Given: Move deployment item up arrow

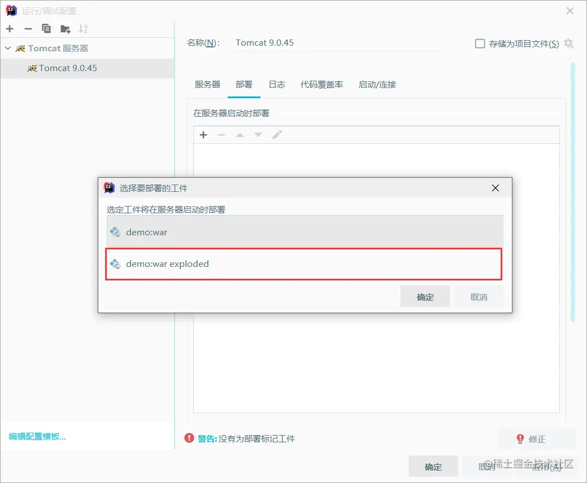Looking at the screenshot, I should pos(240,135).
